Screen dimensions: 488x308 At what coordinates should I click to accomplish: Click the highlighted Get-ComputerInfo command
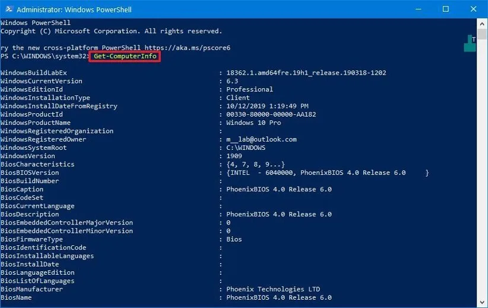[x=125, y=56]
